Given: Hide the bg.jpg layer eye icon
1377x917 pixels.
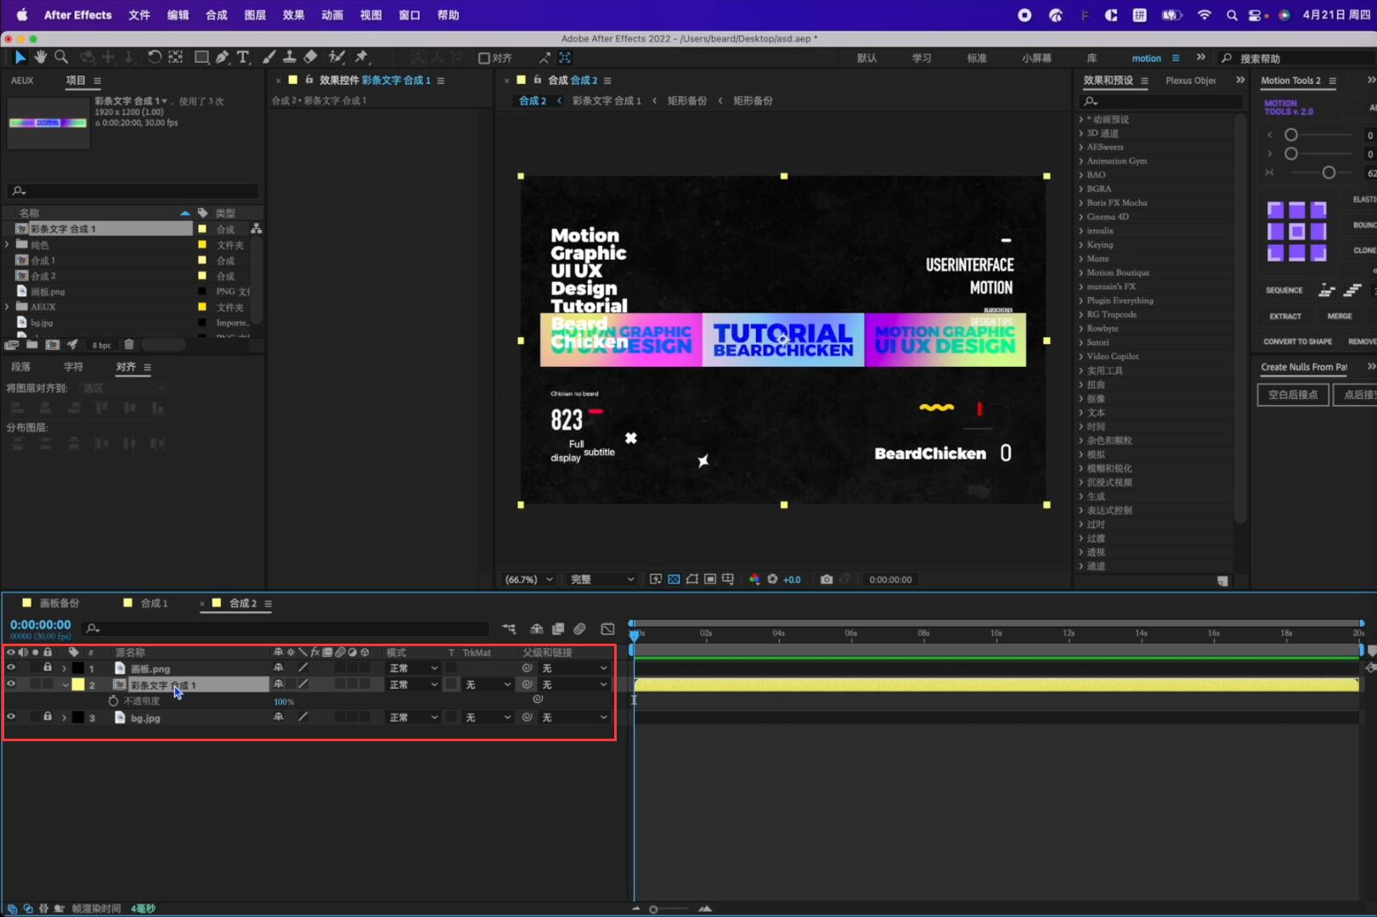Looking at the screenshot, I should [11, 717].
